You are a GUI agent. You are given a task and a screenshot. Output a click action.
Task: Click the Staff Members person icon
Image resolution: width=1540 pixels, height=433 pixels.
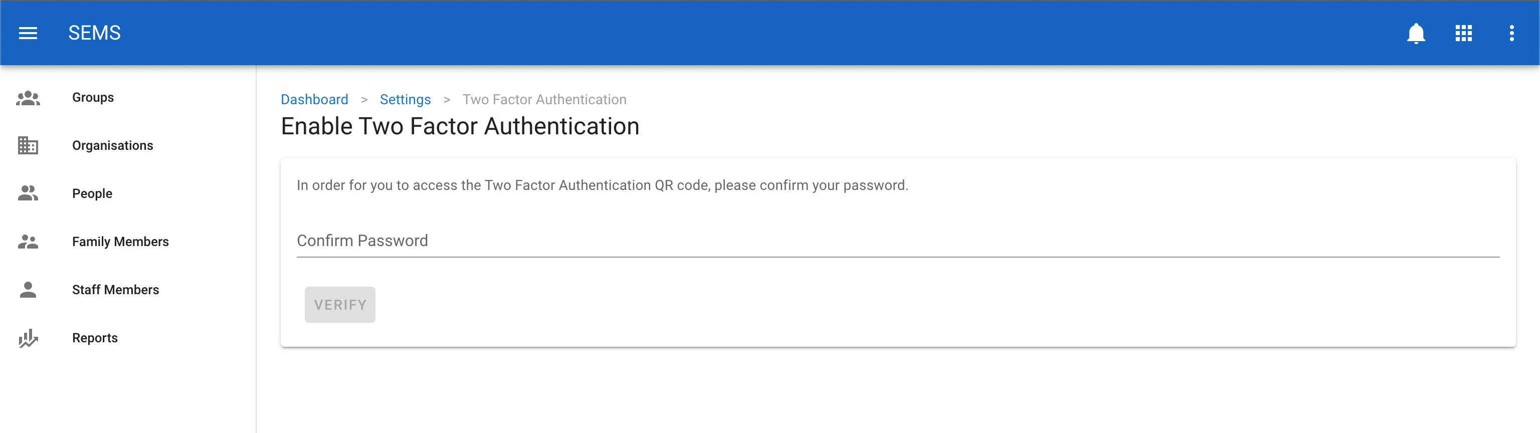click(x=28, y=290)
